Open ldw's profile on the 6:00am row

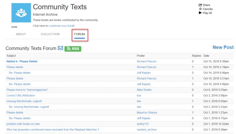pyautogui.click(x=139, y=101)
